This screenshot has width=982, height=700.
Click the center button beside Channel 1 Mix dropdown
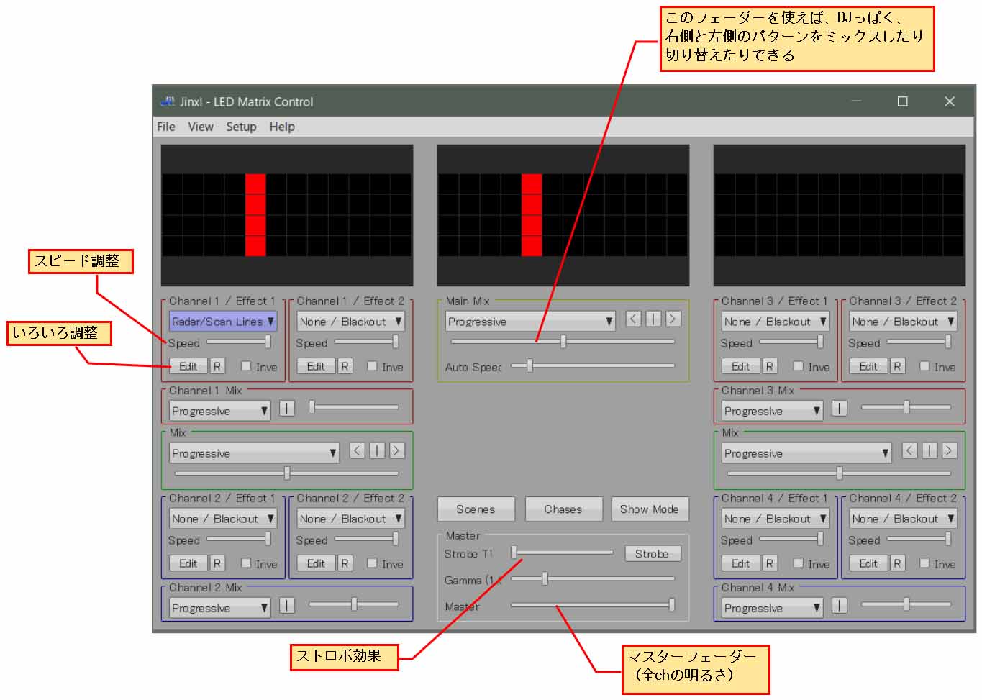click(286, 409)
